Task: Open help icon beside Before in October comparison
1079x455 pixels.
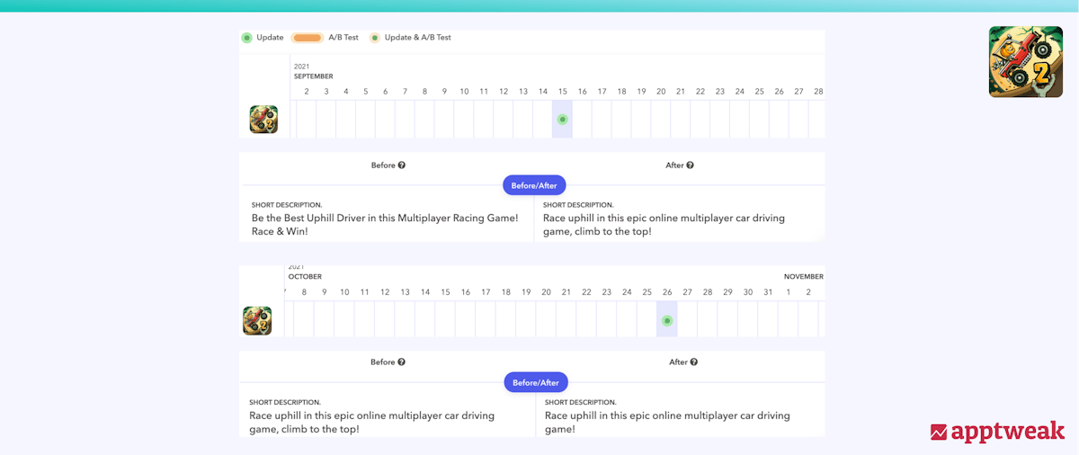Action: [x=401, y=362]
